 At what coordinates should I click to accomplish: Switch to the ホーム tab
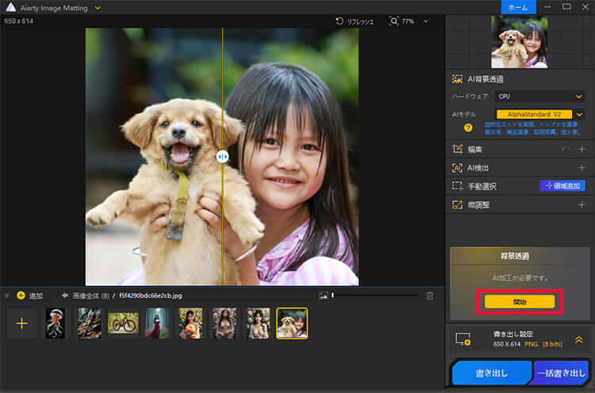tap(517, 7)
